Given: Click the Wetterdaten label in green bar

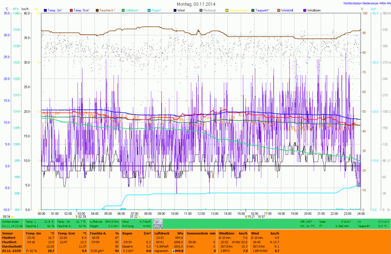Looking at the screenshot, I should pos(10,221).
